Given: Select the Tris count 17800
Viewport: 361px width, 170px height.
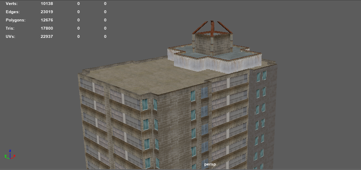Looking at the screenshot, I should pyautogui.click(x=47, y=28).
